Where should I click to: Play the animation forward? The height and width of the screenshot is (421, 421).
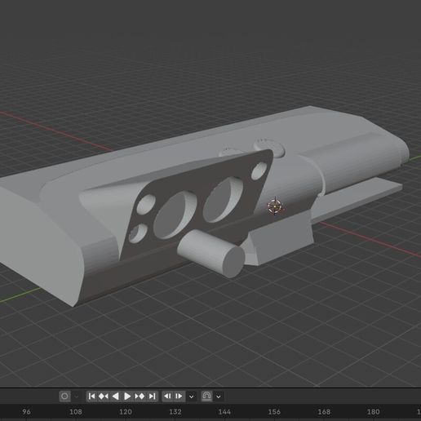tap(127, 396)
